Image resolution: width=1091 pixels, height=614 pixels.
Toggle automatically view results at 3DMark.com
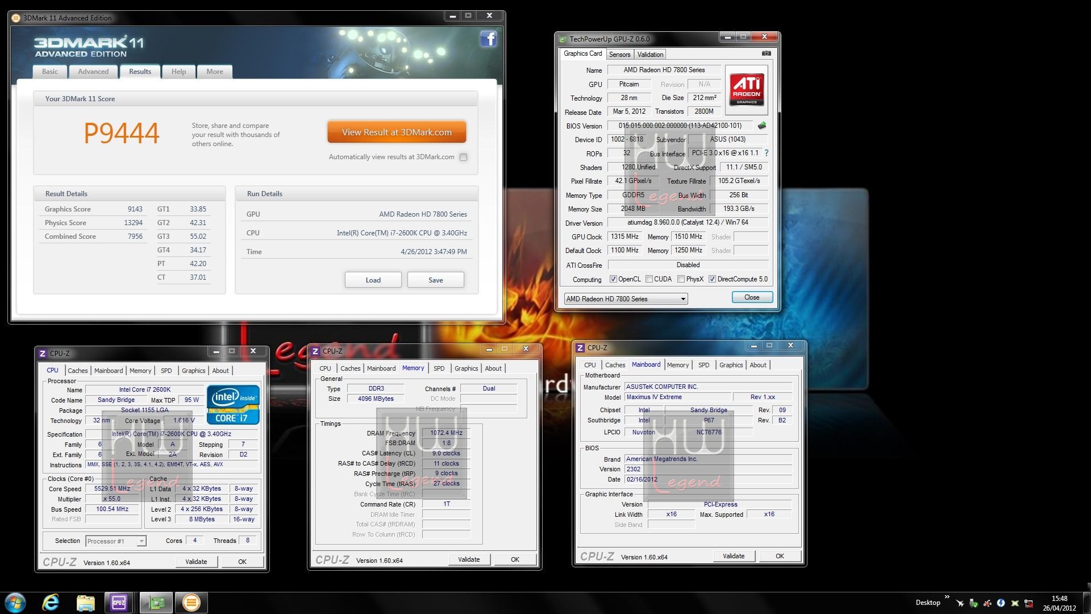pos(464,157)
